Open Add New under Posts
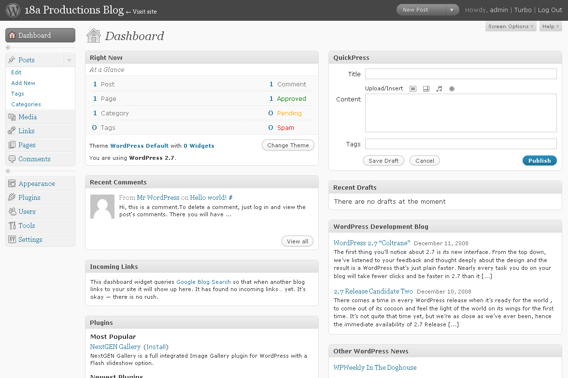The height and width of the screenshot is (378, 568). (23, 83)
